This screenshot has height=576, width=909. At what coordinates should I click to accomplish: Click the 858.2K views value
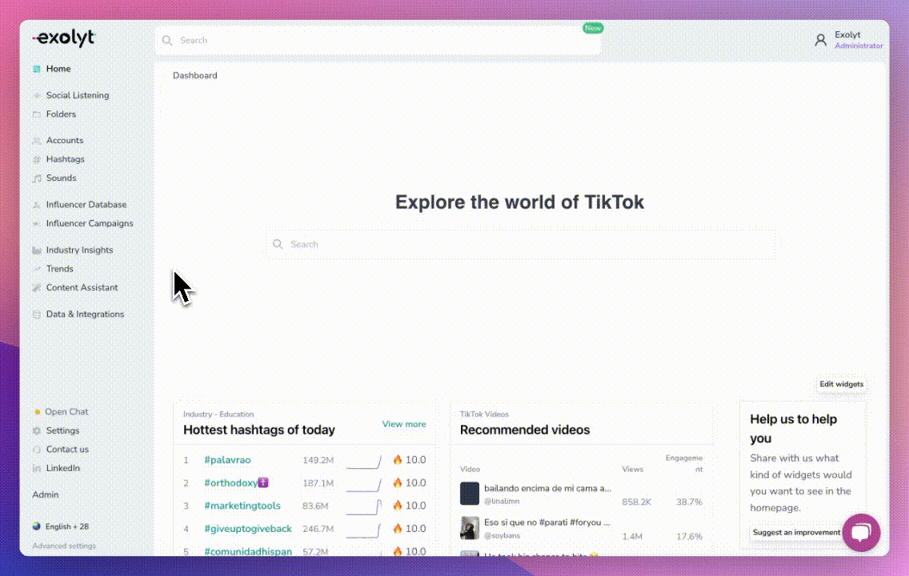click(636, 502)
